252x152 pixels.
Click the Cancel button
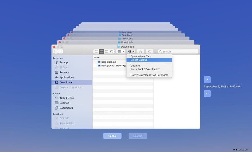pyautogui.click(x=112, y=136)
